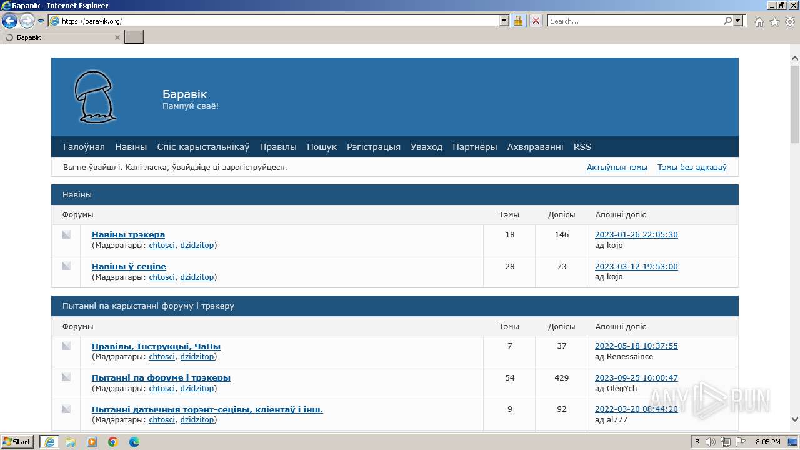Open moderator dzidzitop in Навіны ў сеціве row

point(197,277)
